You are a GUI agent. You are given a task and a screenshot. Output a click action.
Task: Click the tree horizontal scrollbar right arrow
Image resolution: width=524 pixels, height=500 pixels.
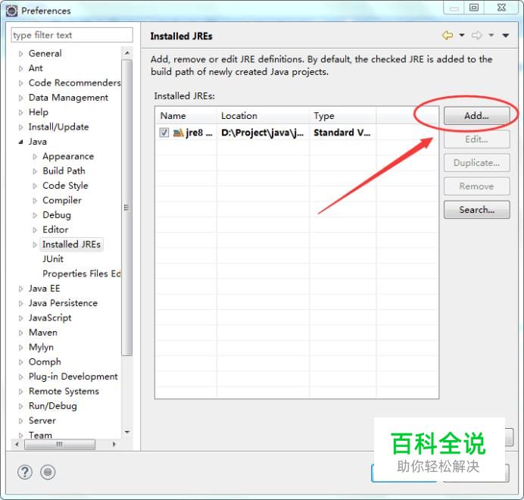(114, 445)
